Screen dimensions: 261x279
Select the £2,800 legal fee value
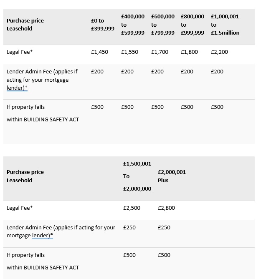pos(166,208)
